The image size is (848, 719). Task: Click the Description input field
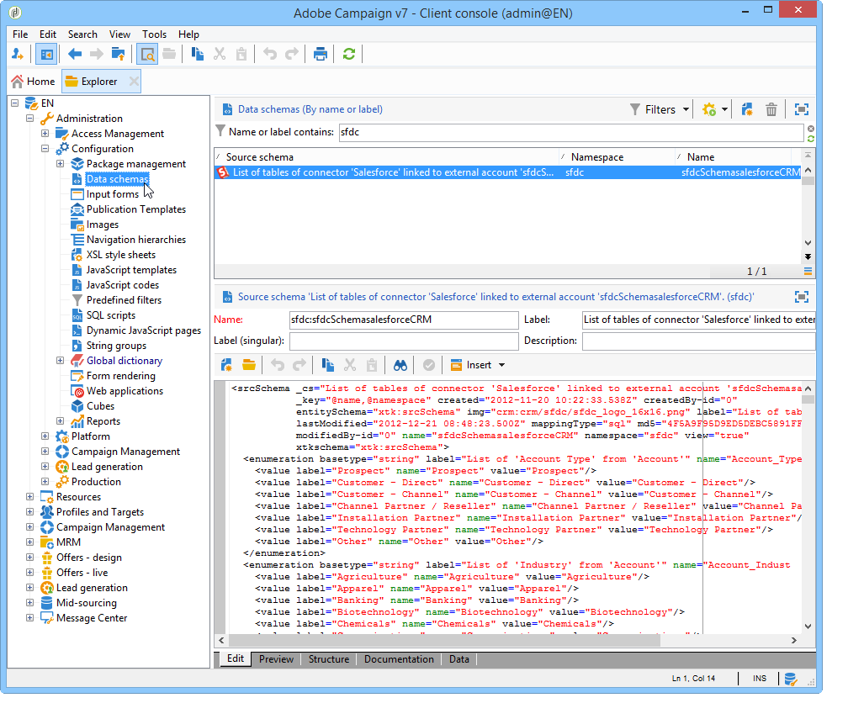coord(698,341)
